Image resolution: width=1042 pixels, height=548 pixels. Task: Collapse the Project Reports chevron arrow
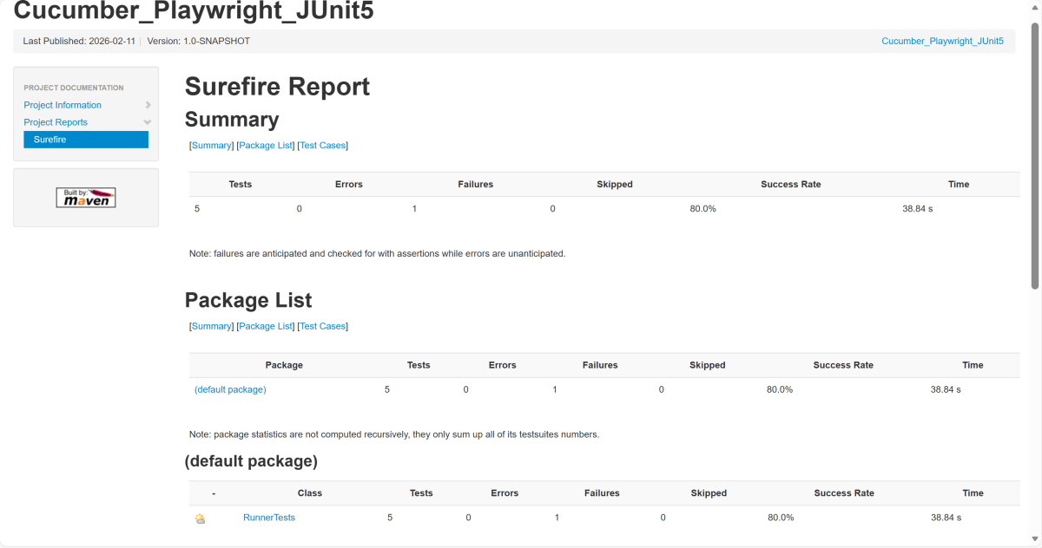coord(148,122)
